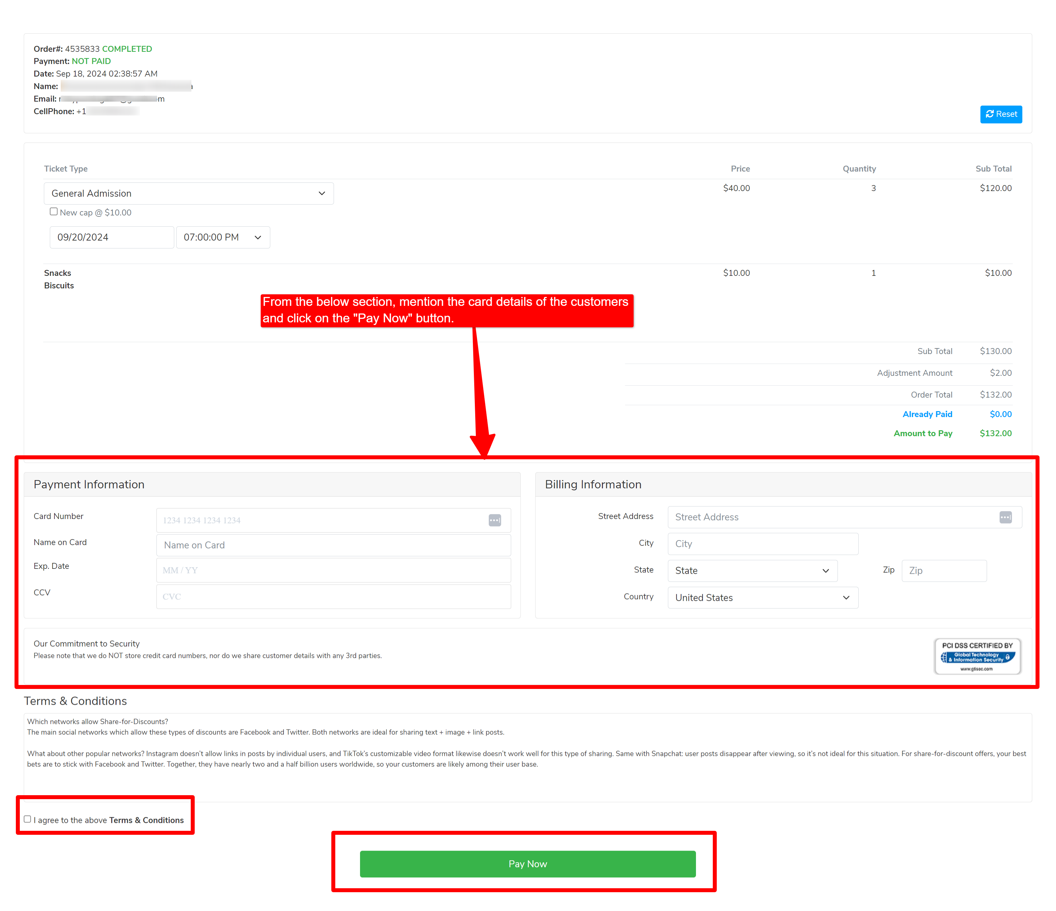Click the bold Terms & Conditions link text
The height and width of the screenshot is (911, 1056).
(x=146, y=820)
